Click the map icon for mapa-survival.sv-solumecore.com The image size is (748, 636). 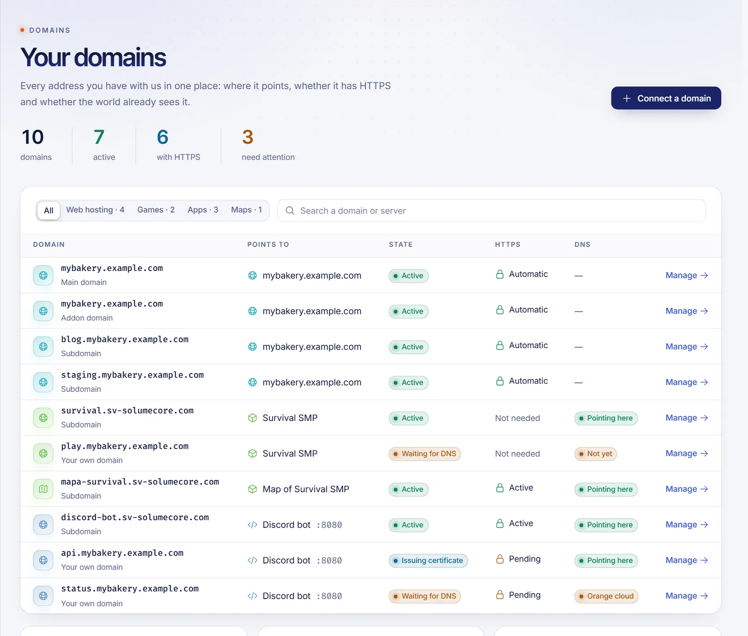coord(43,489)
